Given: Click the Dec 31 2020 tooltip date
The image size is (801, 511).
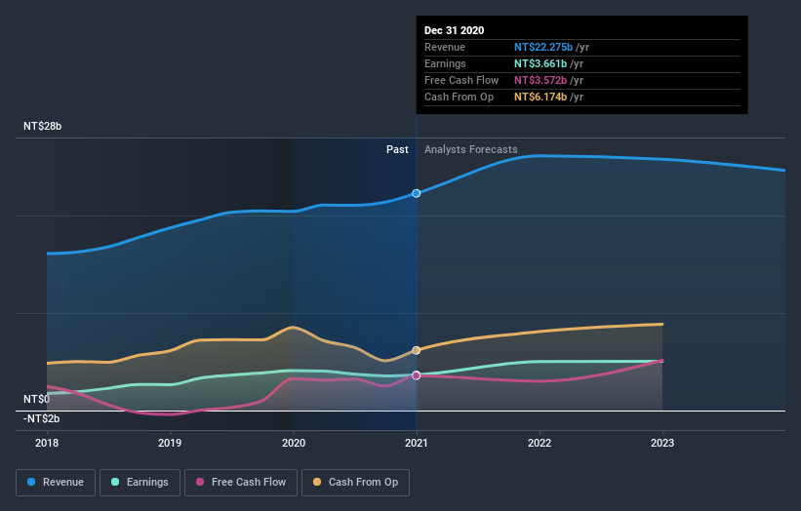Looking at the screenshot, I should click(454, 30).
